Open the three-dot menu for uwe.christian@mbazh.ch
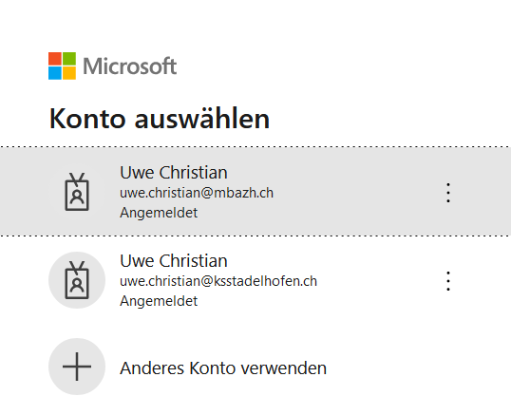 448,193
